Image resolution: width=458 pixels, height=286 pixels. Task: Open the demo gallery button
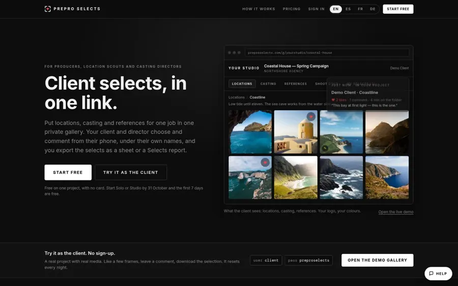pyautogui.click(x=377, y=260)
